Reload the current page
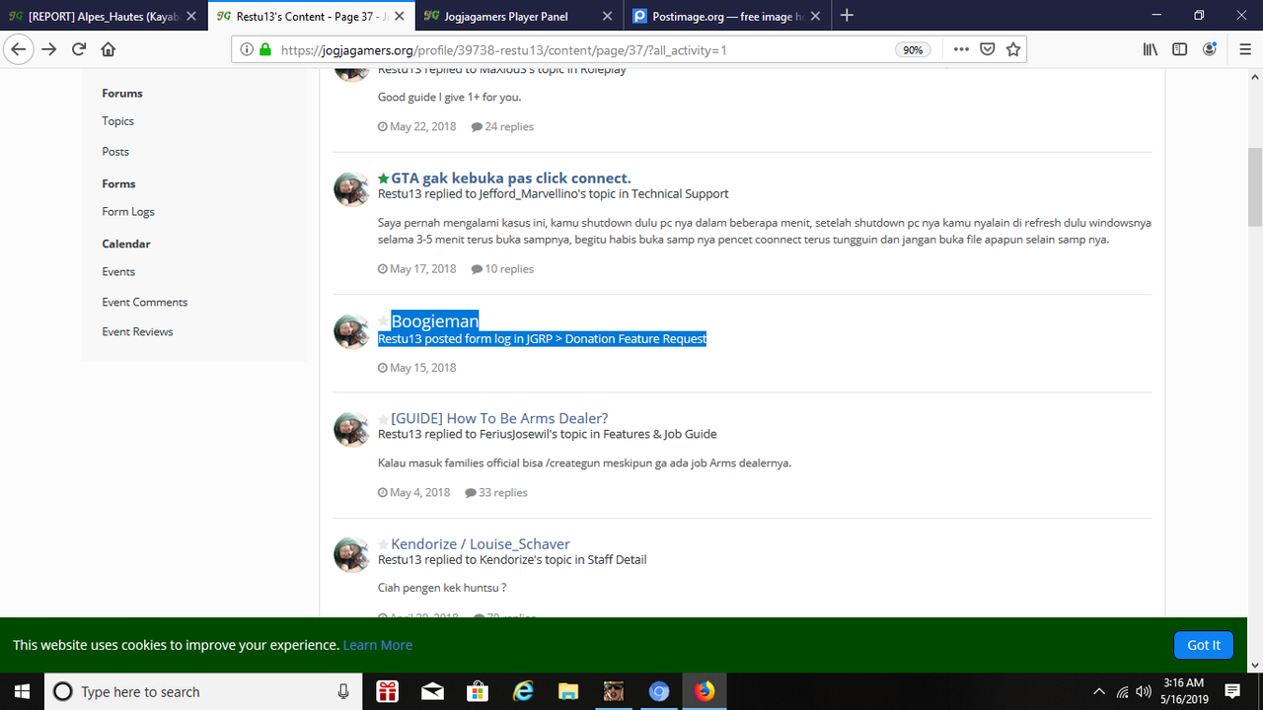The image size is (1263, 710). pyautogui.click(x=79, y=49)
